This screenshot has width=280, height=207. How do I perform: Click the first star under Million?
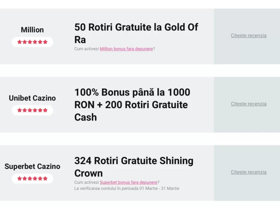click(19, 42)
